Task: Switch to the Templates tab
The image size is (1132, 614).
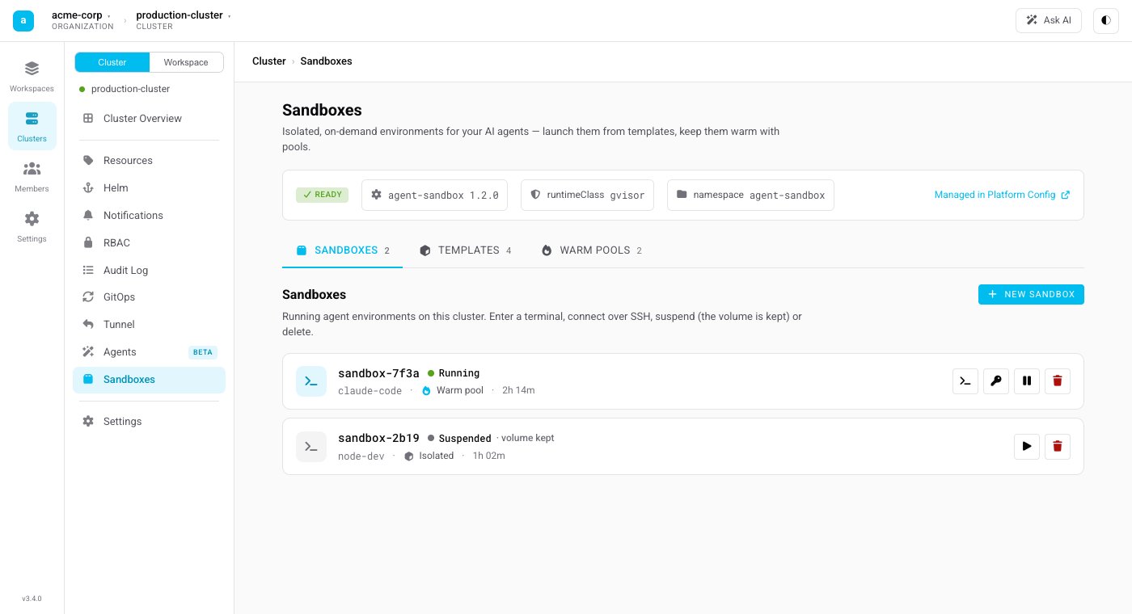Action: point(466,250)
